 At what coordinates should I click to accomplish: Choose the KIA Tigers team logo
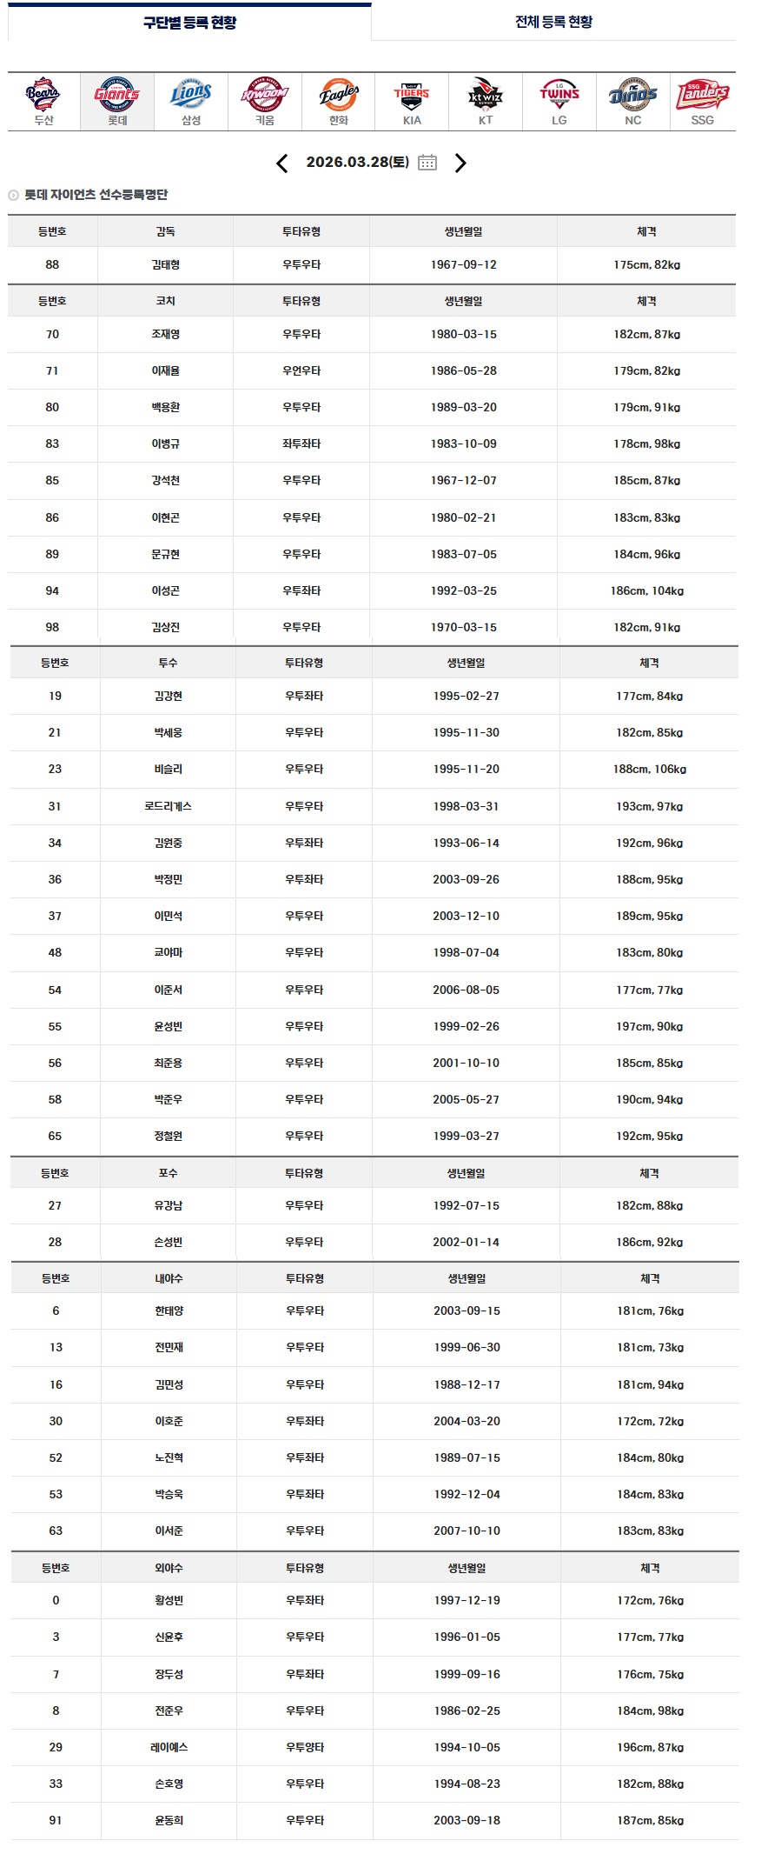412,94
